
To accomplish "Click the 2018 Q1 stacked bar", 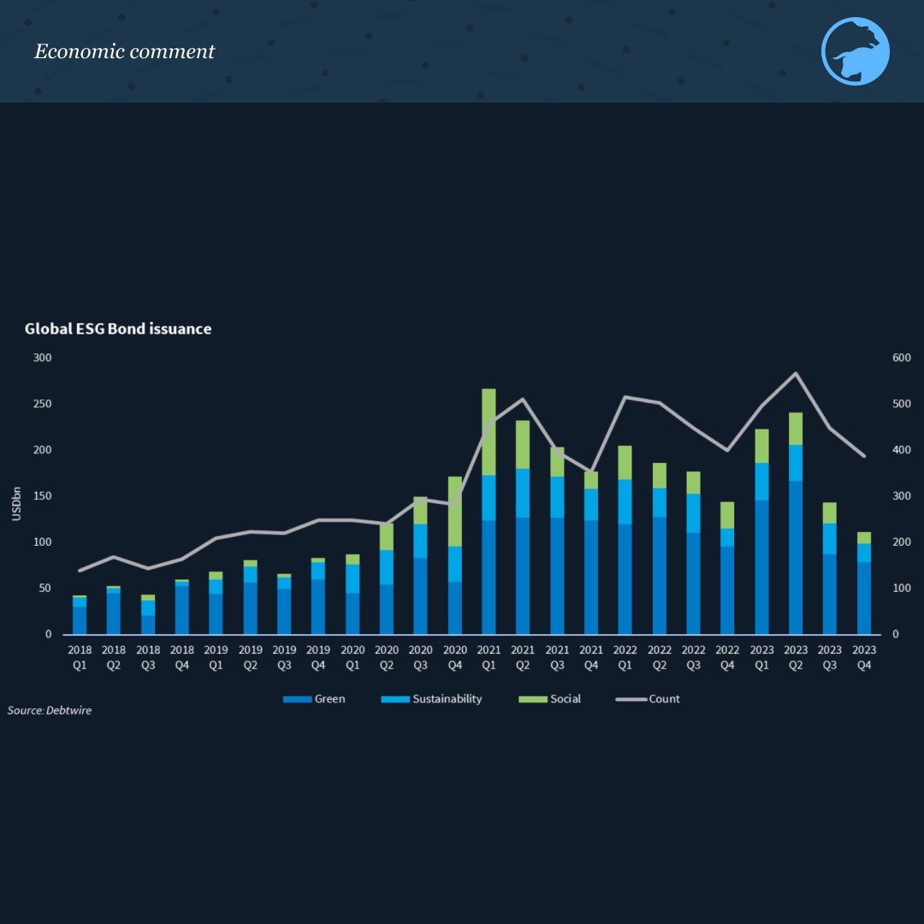I will pyautogui.click(x=80, y=614).
